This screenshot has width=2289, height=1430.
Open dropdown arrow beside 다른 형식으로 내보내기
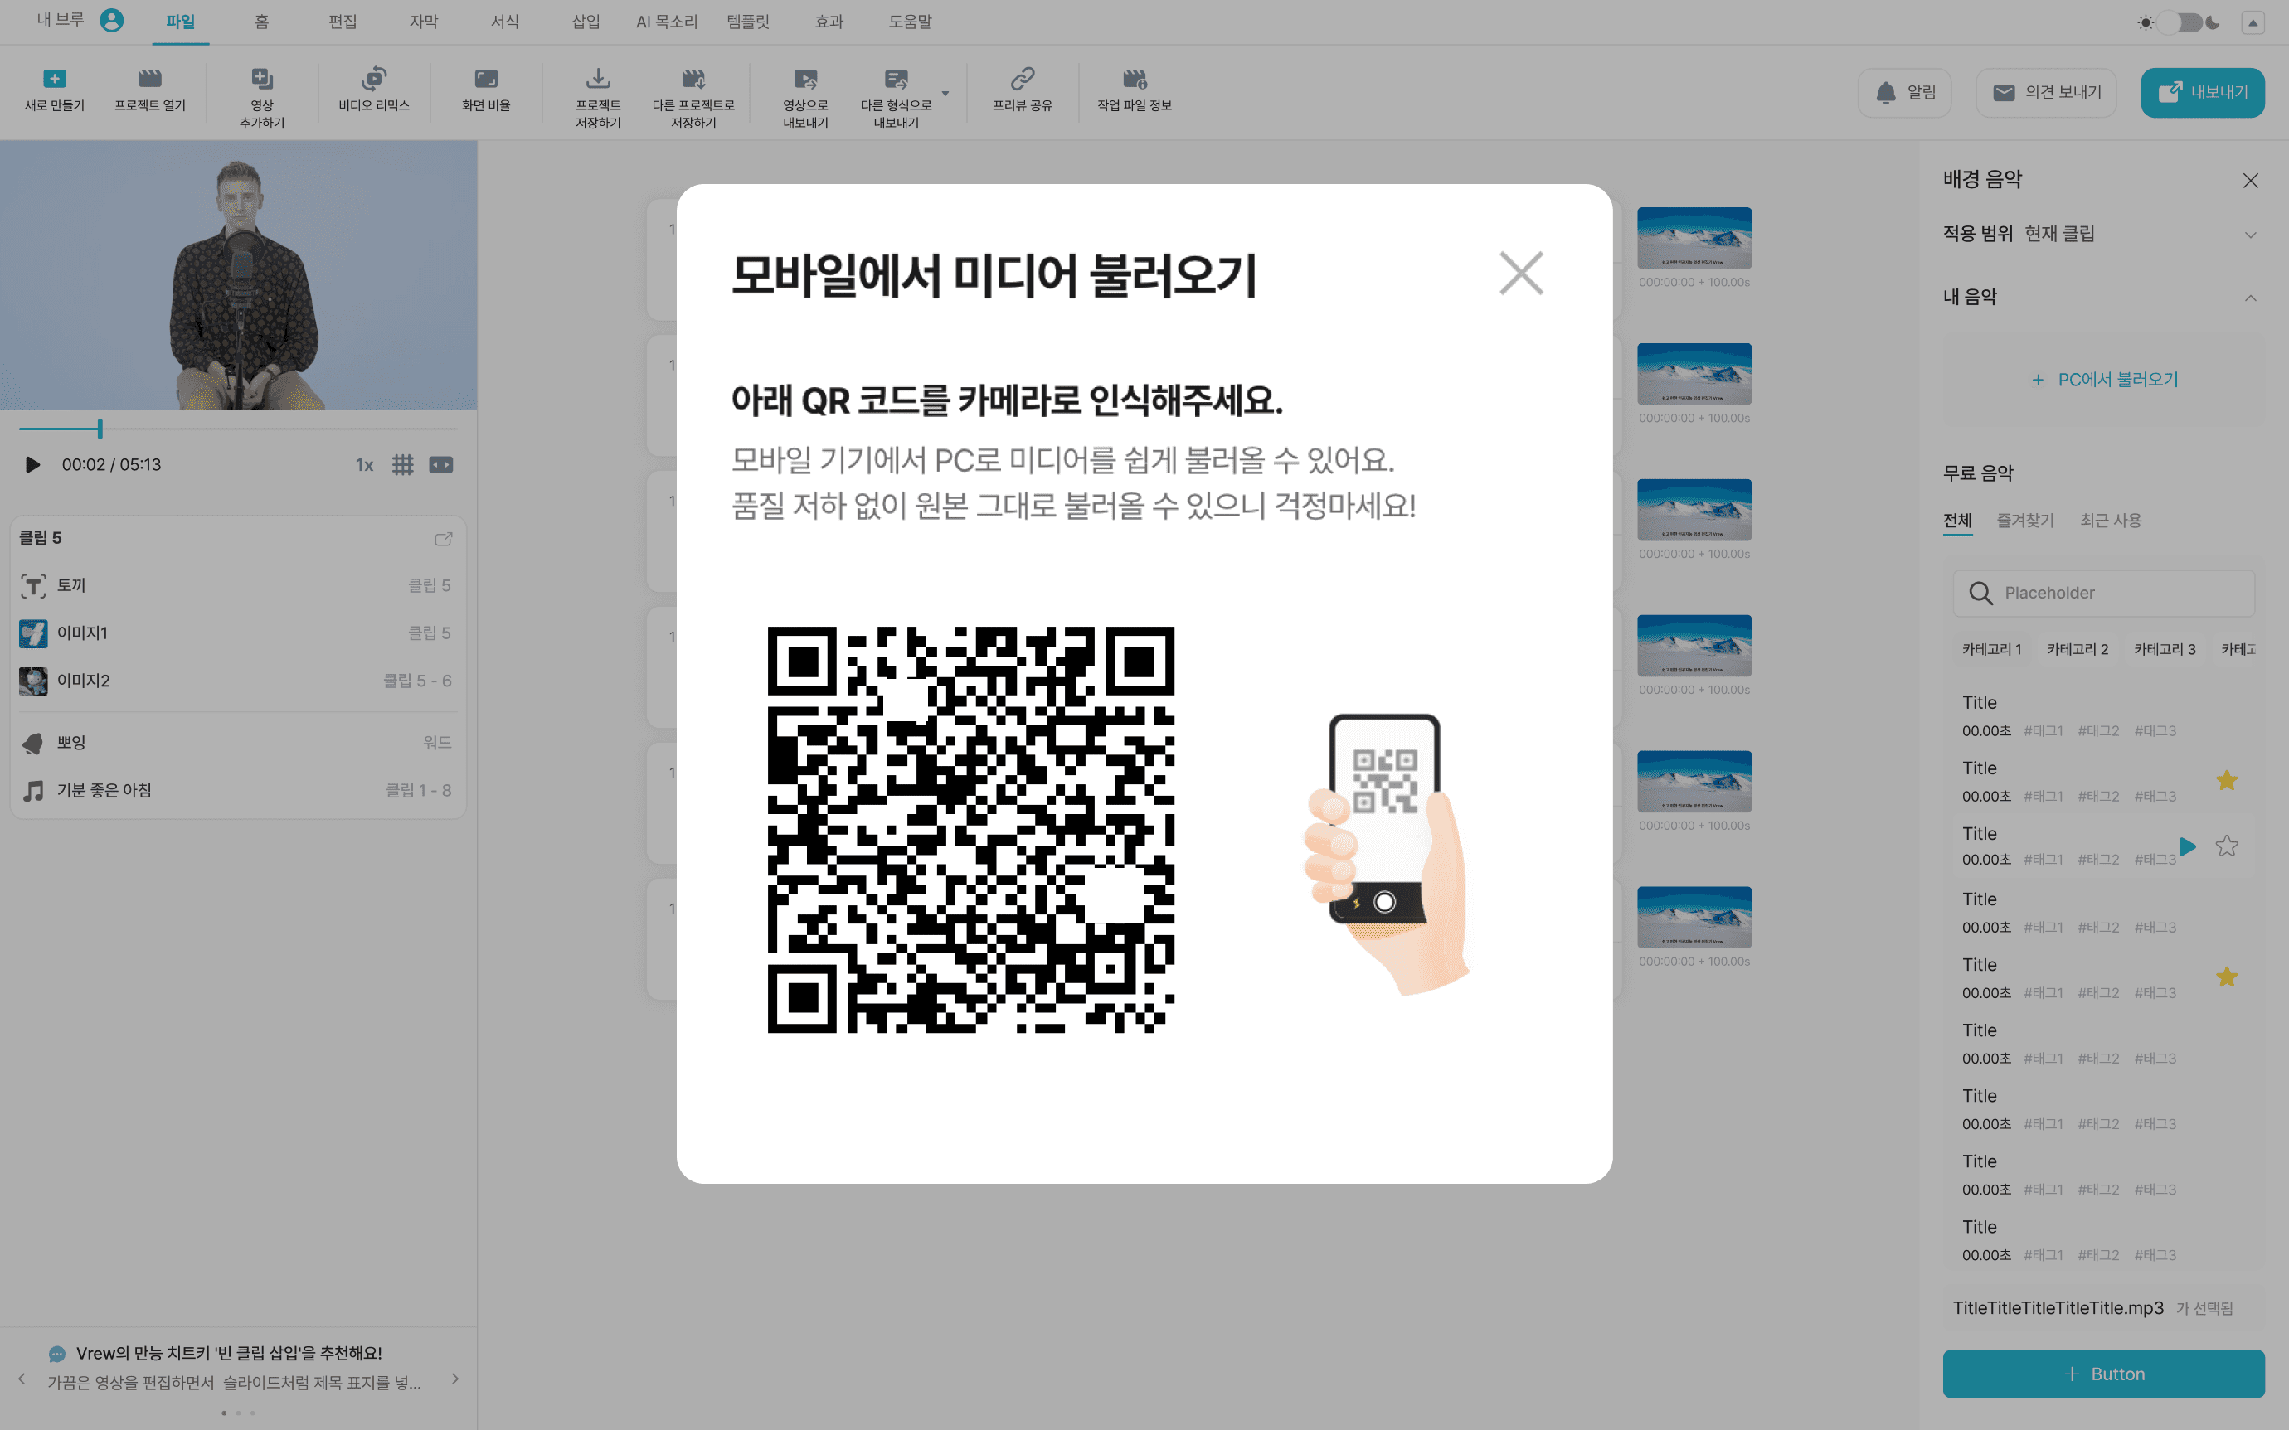point(945,94)
